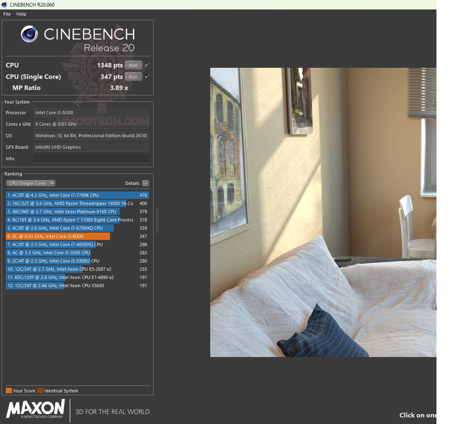Toggle the CPU Single Core test checkbox
Image resolution: width=473 pixels, height=424 pixels.
pos(147,76)
